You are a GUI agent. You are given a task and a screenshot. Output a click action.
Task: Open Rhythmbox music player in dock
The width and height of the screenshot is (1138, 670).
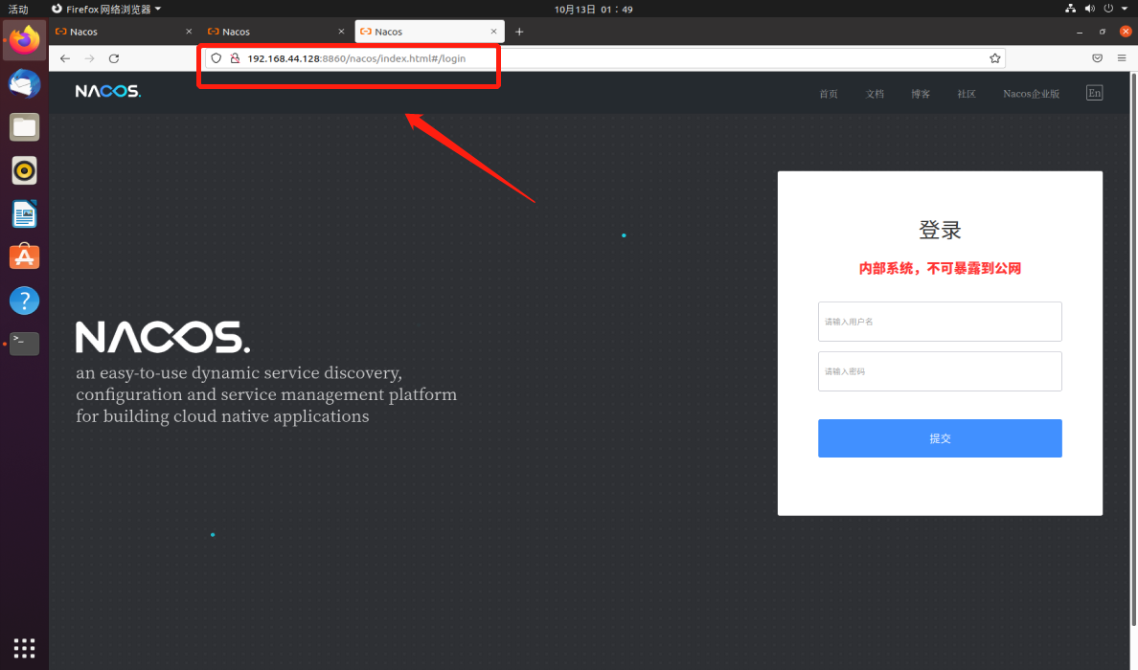[25, 170]
